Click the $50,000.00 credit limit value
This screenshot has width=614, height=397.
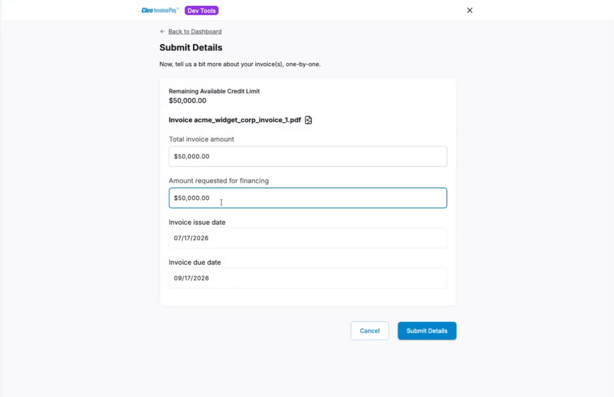188,101
